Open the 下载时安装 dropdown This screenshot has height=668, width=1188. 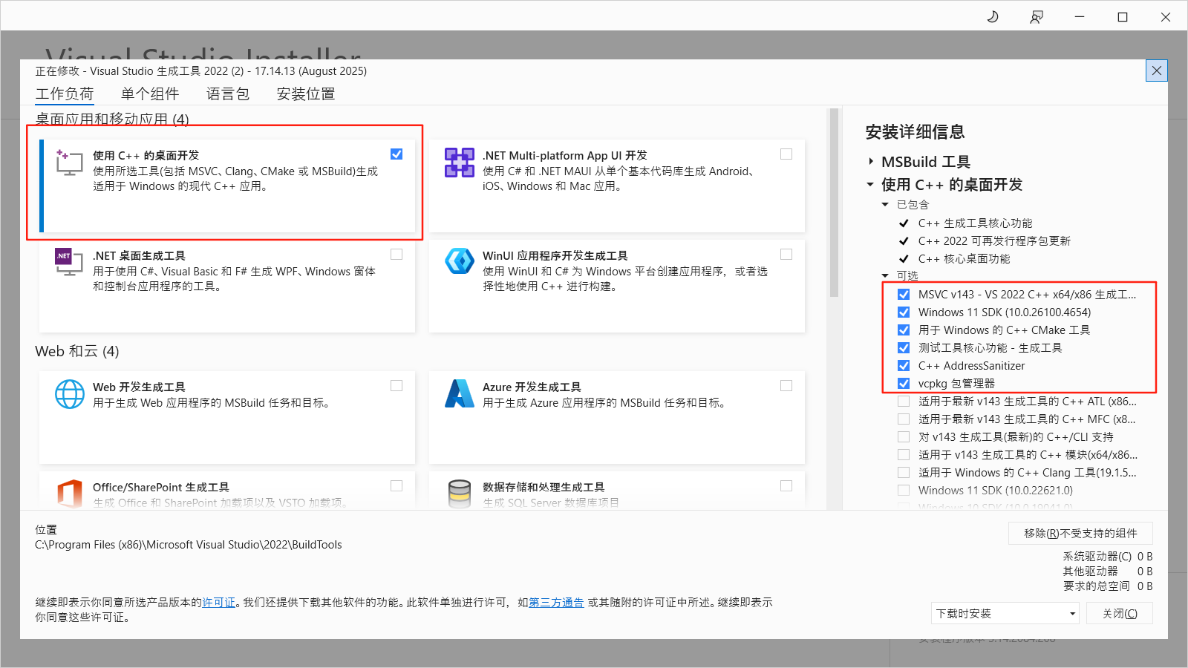[1004, 614]
